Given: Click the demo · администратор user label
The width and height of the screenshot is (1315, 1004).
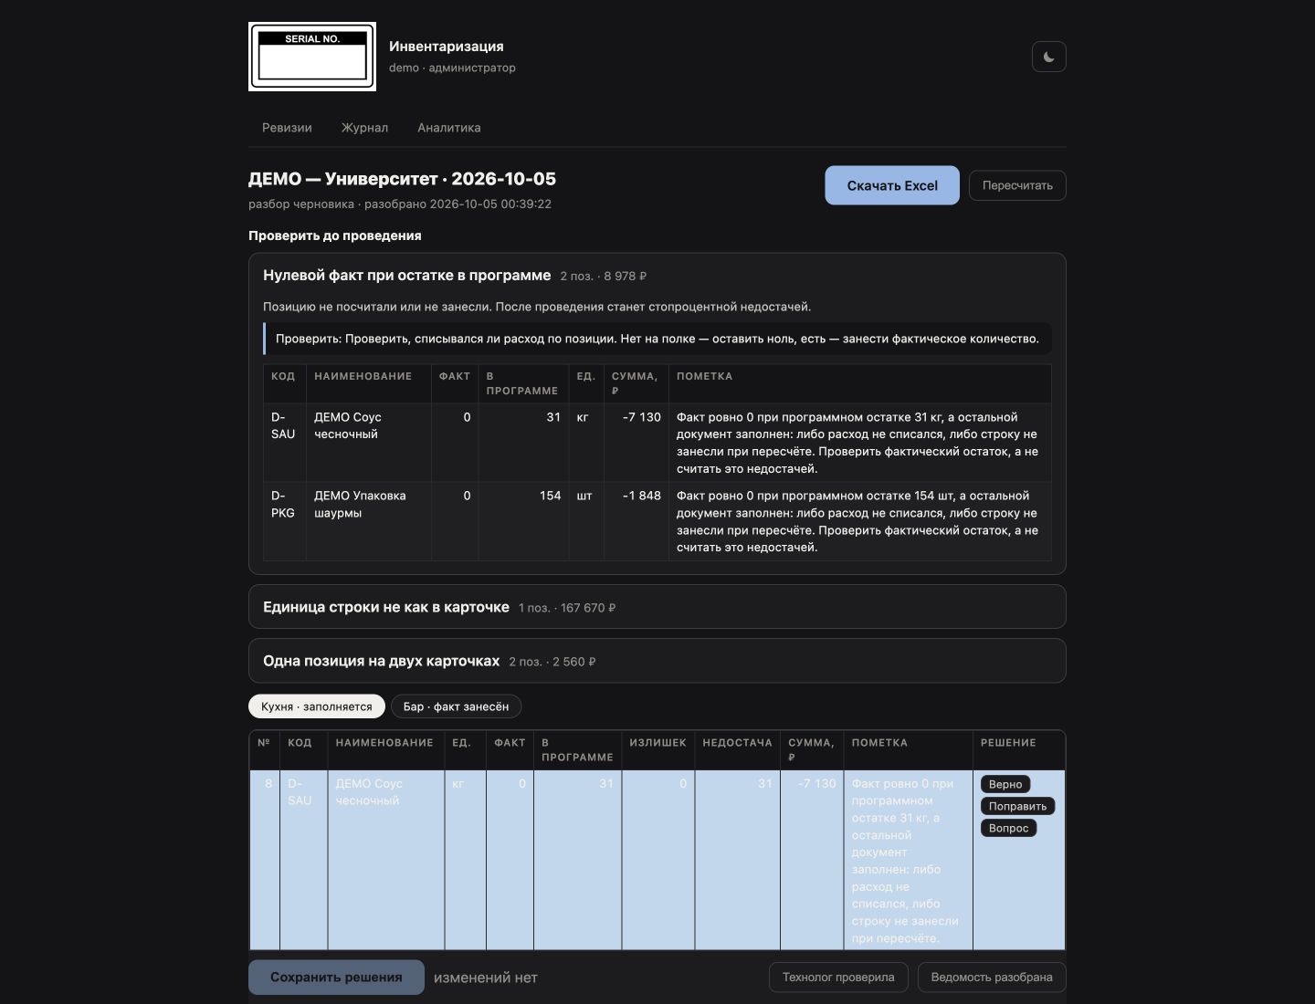Looking at the screenshot, I should (x=452, y=68).
